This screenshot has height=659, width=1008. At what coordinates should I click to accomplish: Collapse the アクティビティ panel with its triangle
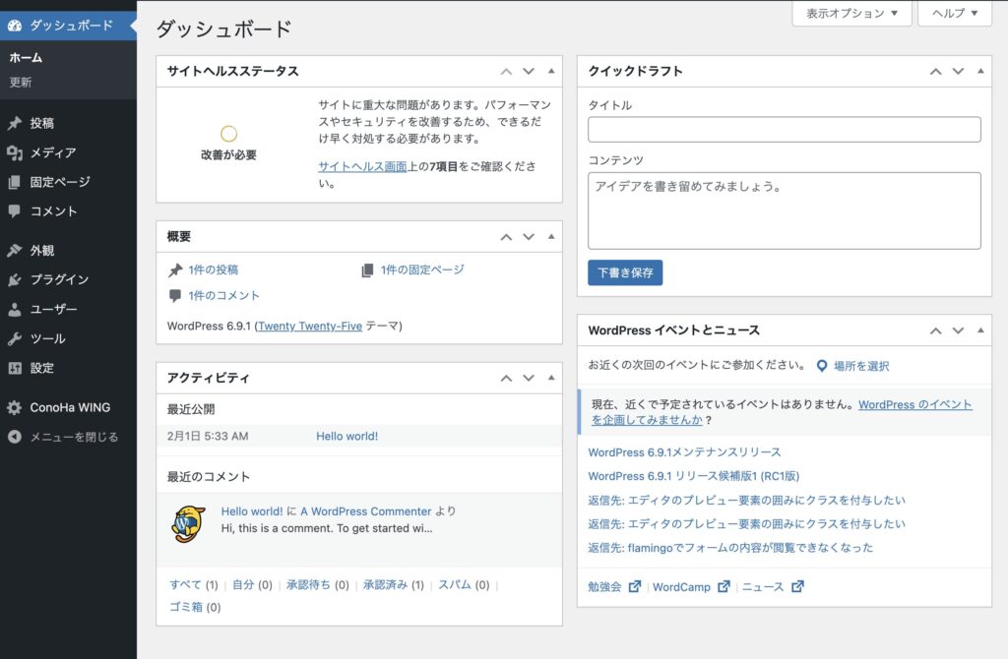(x=551, y=379)
